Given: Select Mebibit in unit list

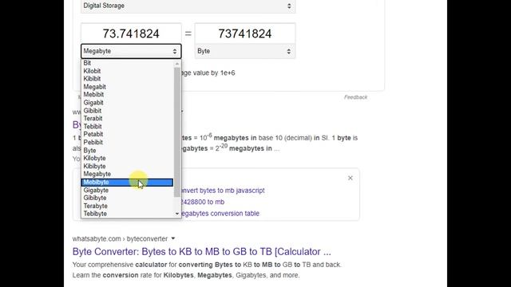Looking at the screenshot, I should (x=128, y=95).
